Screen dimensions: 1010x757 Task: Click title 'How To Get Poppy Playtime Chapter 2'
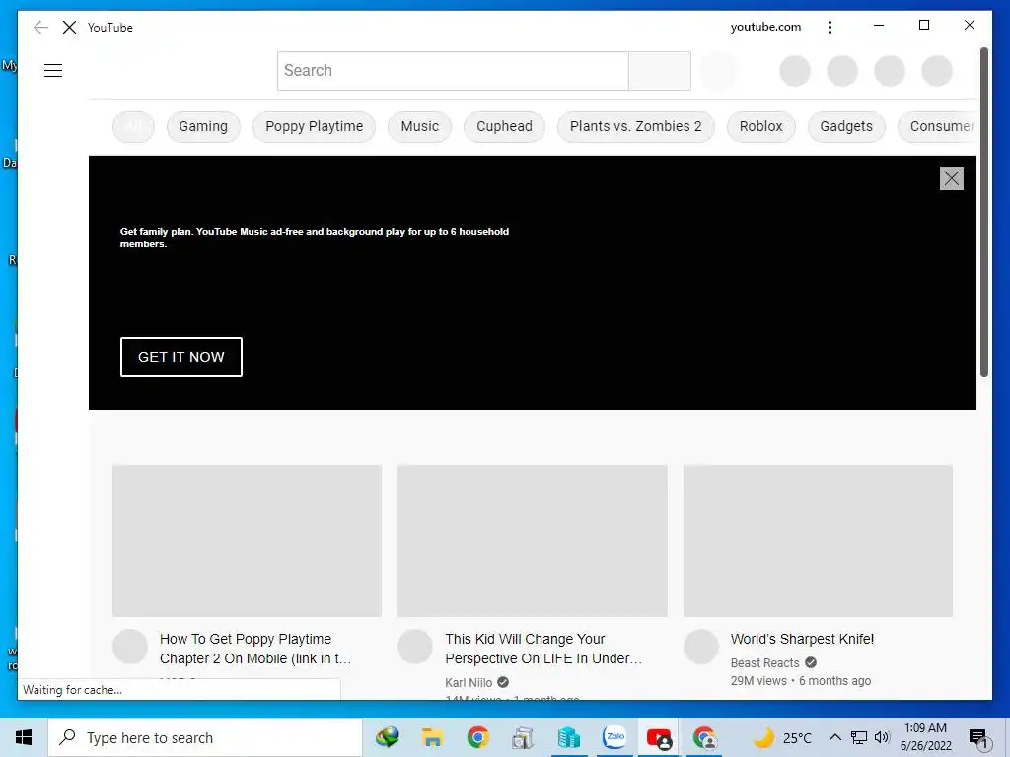(x=255, y=649)
